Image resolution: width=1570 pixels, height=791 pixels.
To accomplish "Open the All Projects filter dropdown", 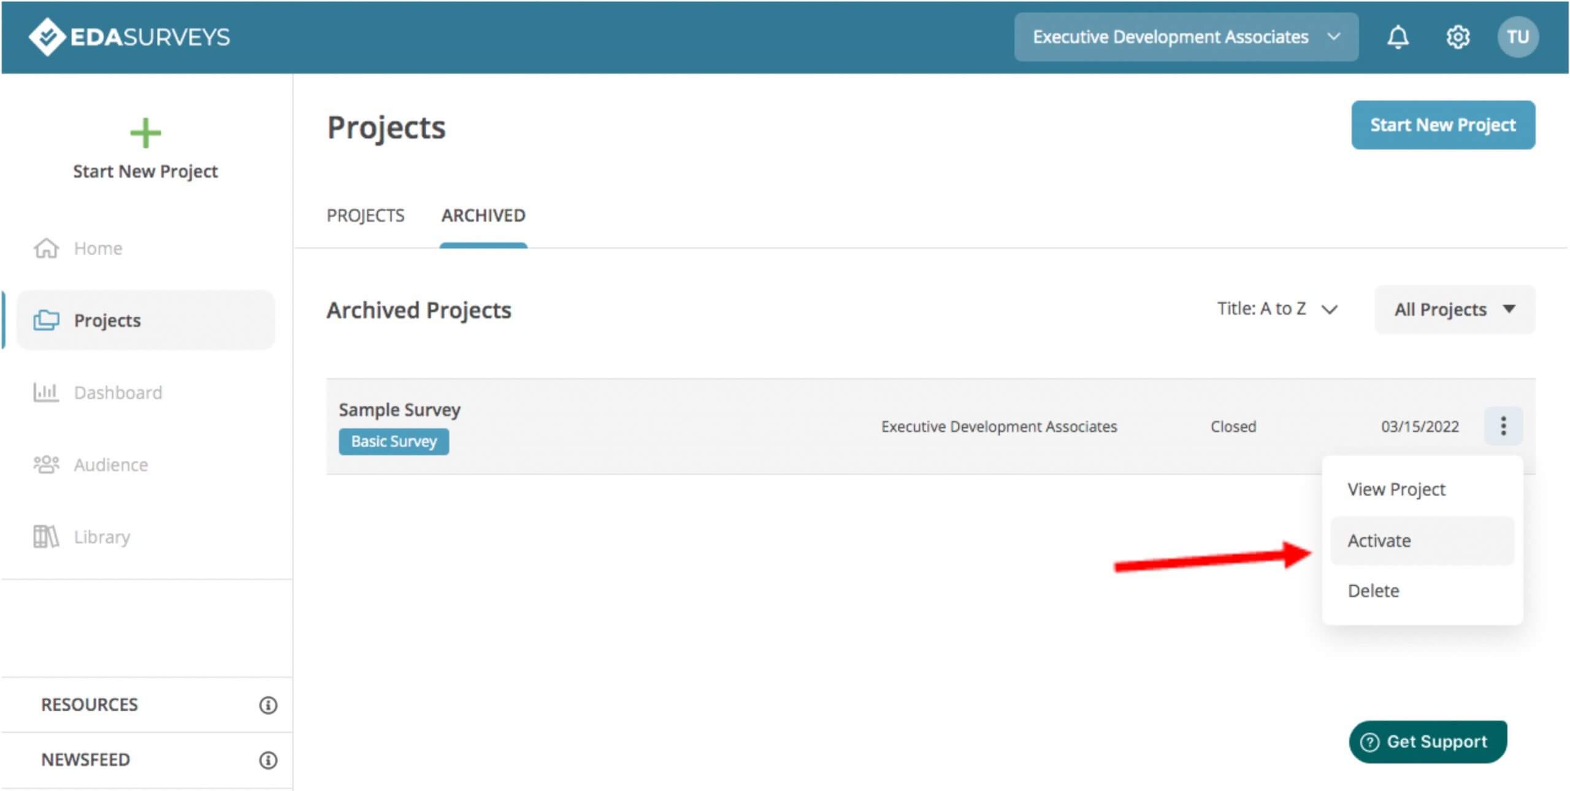I will (1455, 309).
